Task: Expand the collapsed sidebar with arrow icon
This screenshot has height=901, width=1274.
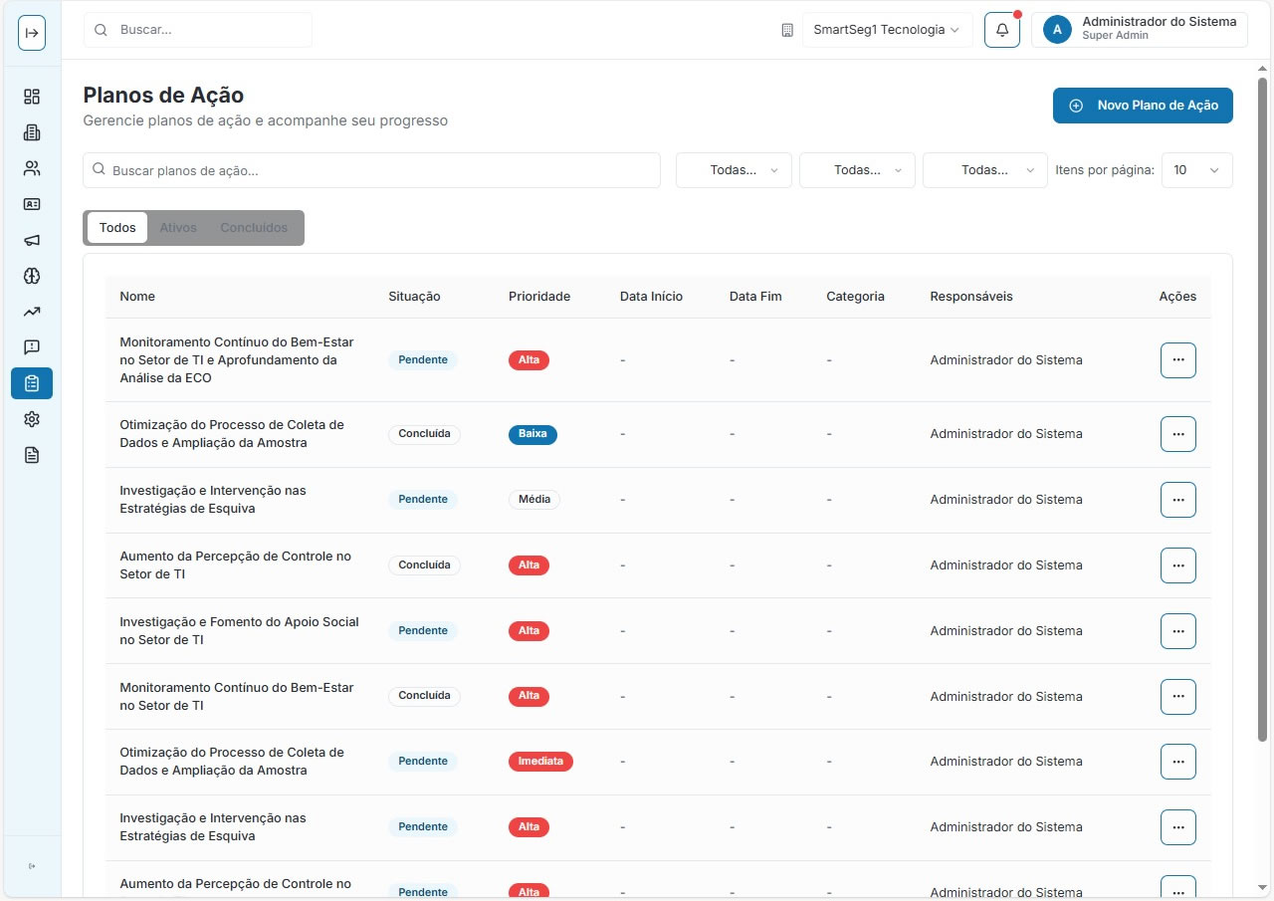Action: coord(32,33)
